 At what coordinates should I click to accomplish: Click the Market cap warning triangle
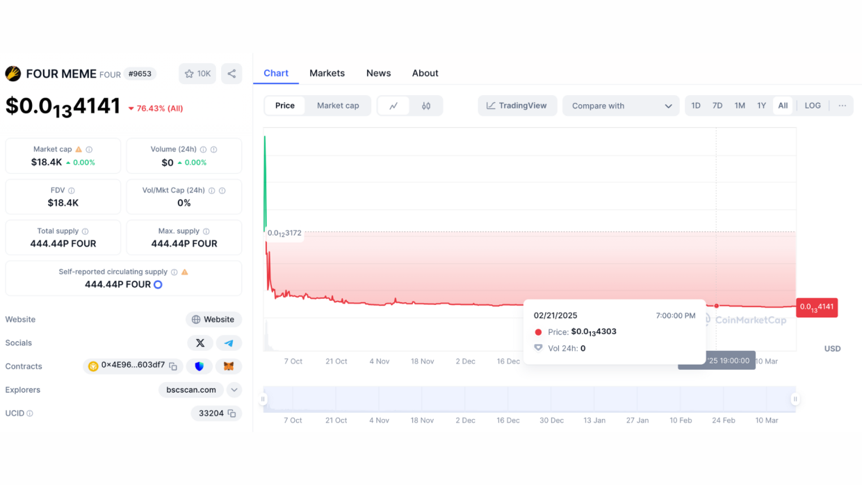click(79, 149)
